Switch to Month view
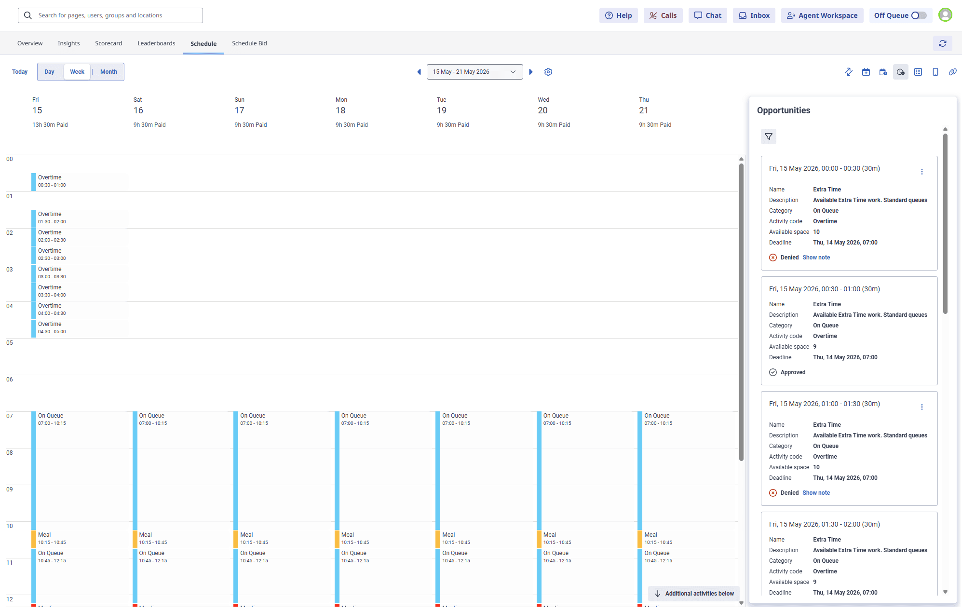Image resolution: width=962 pixels, height=611 pixels. (x=108, y=72)
